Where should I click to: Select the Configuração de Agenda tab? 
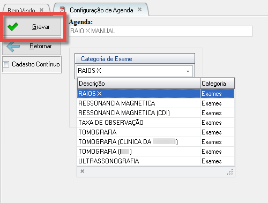click(101, 10)
